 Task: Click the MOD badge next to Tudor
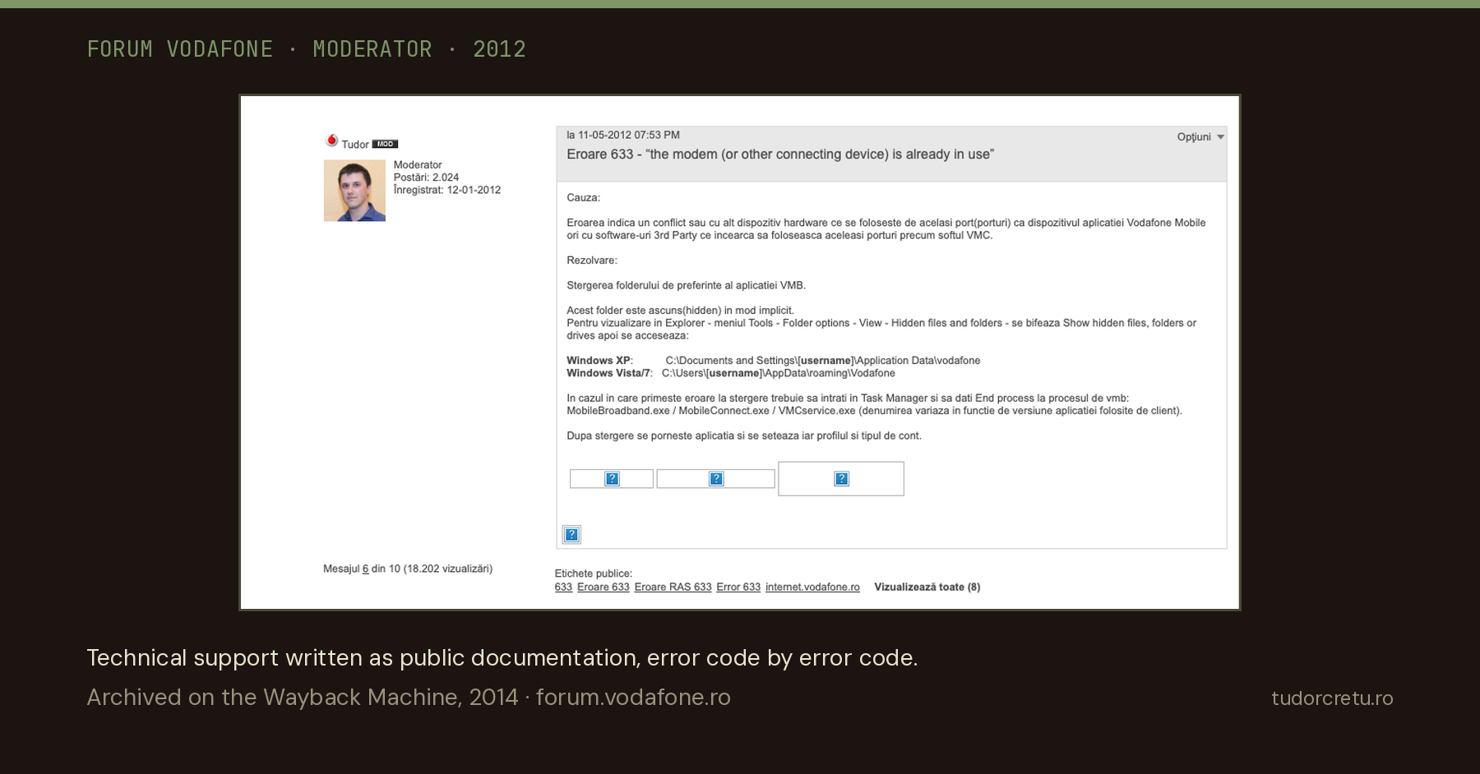(385, 144)
